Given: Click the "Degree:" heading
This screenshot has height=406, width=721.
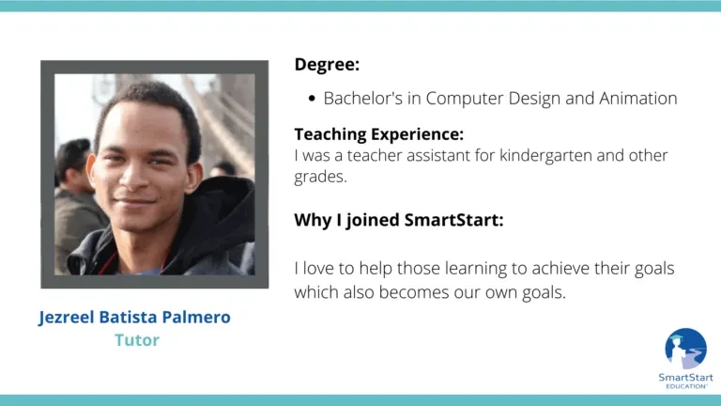Looking at the screenshot, I should 327,65.
